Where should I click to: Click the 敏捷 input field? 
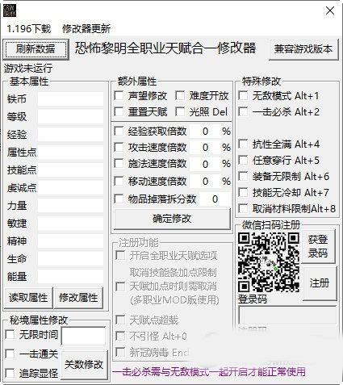[70, 224]
